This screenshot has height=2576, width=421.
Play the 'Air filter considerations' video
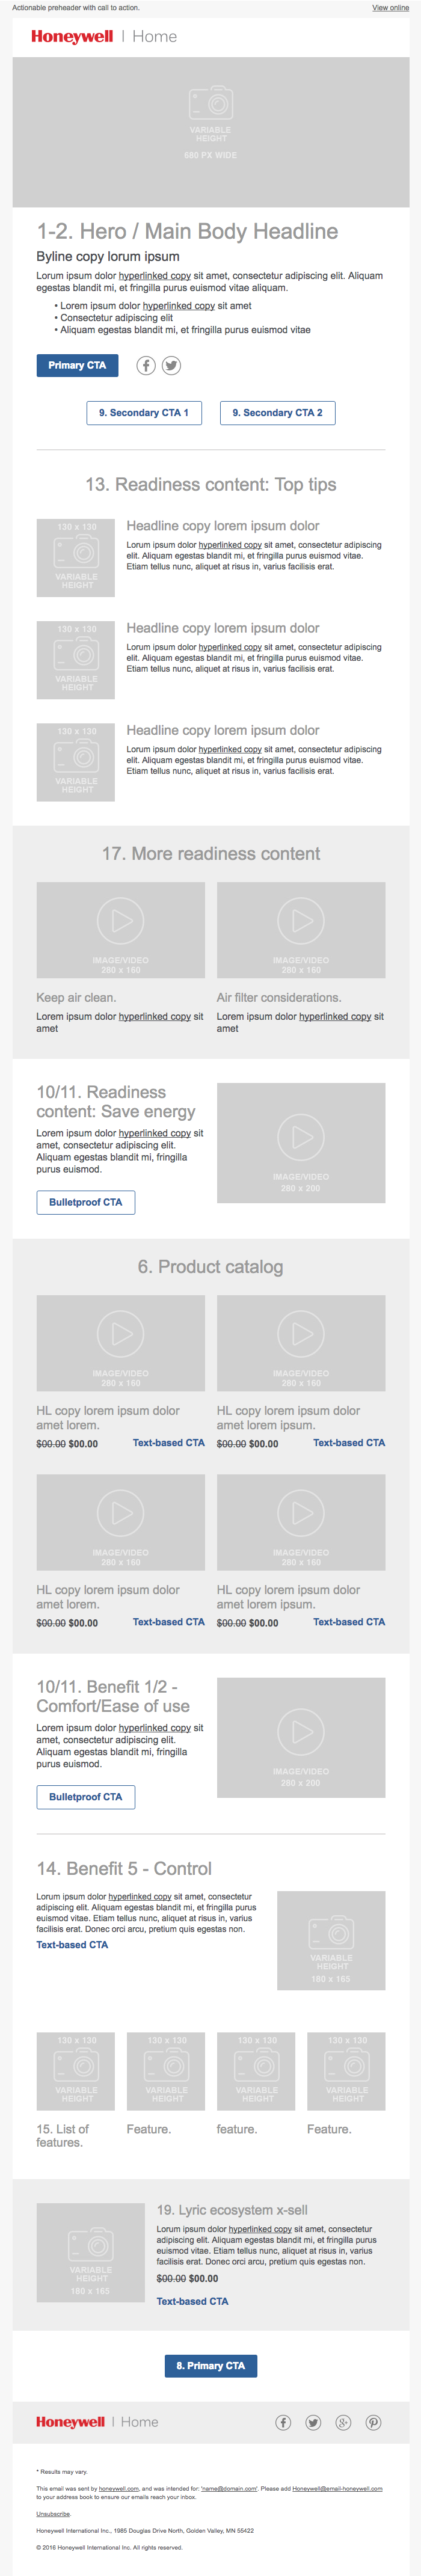point(301,921)
